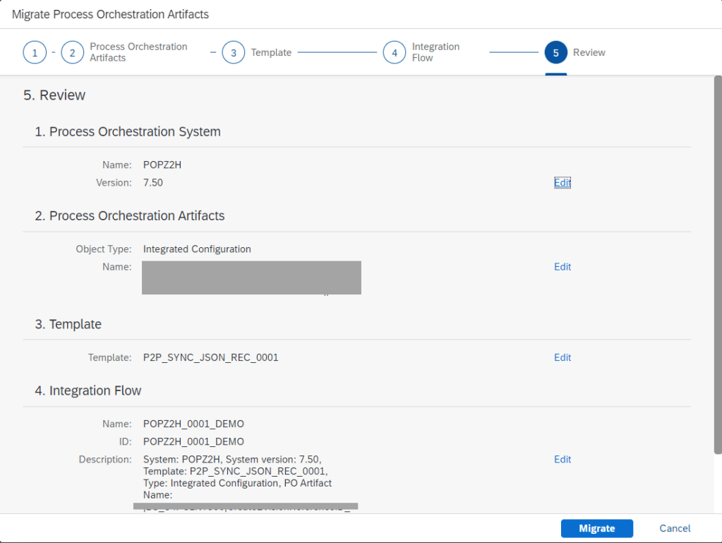Edit the Process Orchestration System section
Image resolution: width=722 pixels, height=543 pixels.
[562, 183]
